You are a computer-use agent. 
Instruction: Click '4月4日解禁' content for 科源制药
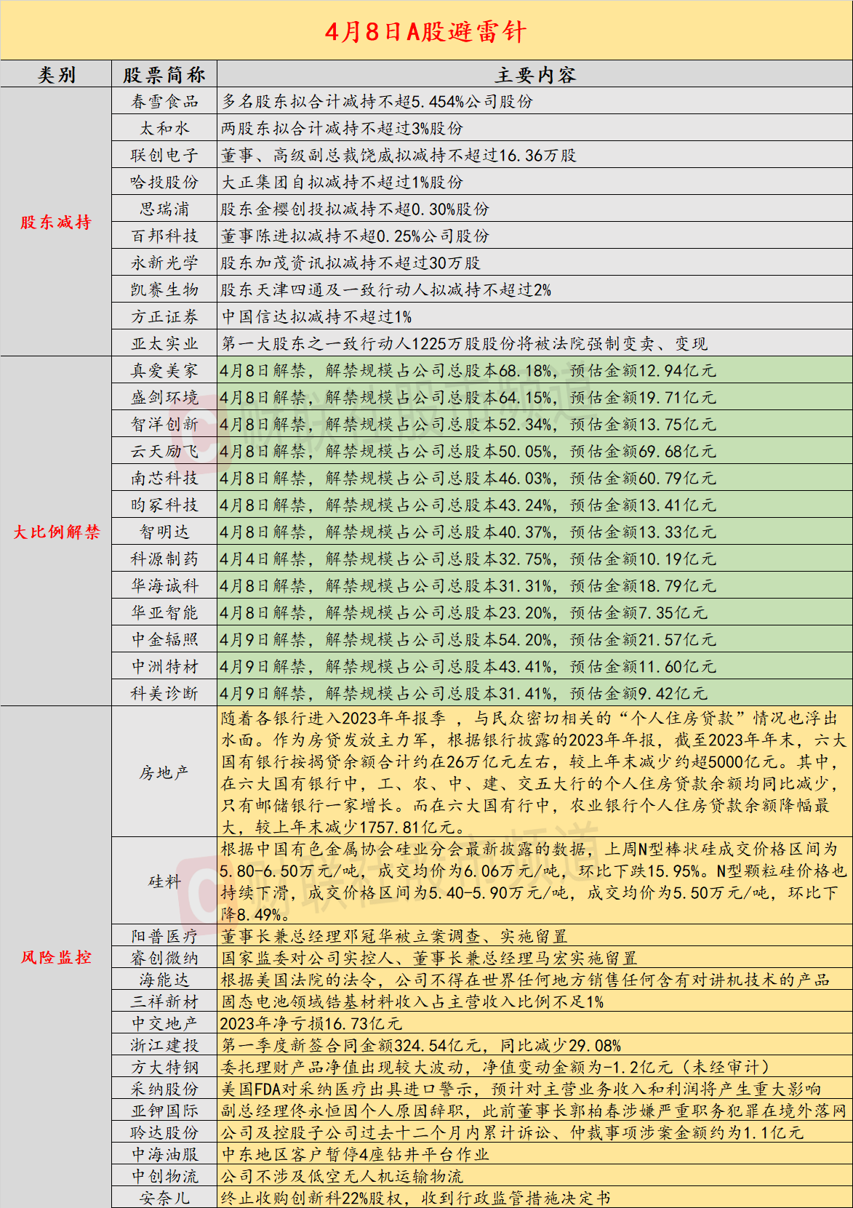pos(468,559)
